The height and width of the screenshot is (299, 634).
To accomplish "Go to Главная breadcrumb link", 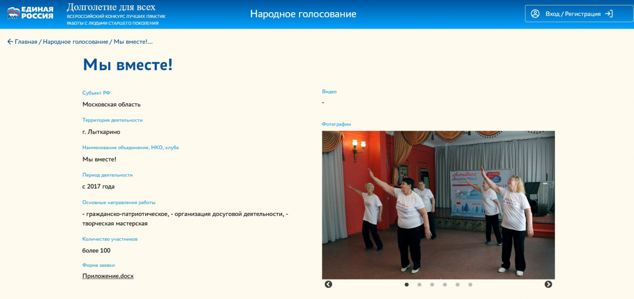I will coord(26,42).
